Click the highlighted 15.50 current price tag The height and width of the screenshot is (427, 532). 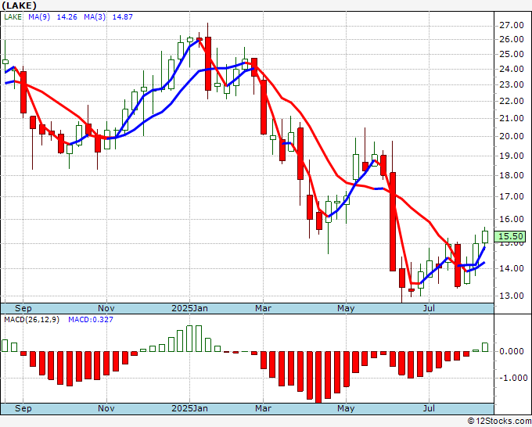click(x=510, y=236)
